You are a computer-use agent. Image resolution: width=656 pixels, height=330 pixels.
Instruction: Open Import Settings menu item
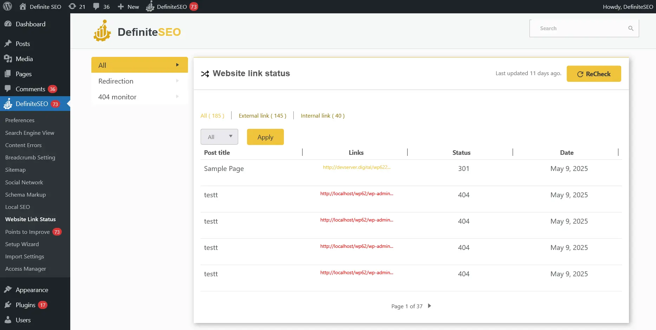25,256
